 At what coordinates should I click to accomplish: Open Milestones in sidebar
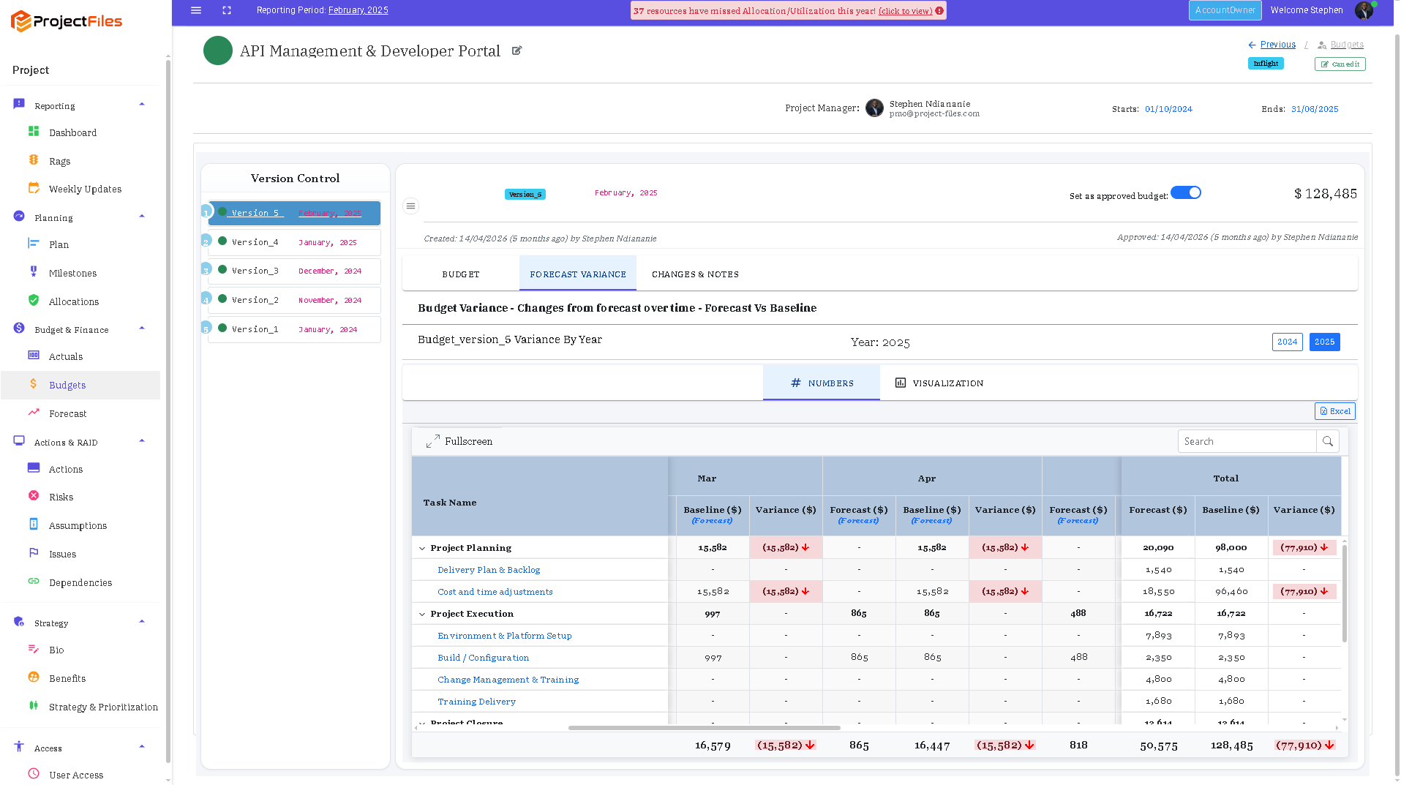click(x=72, y=273)
